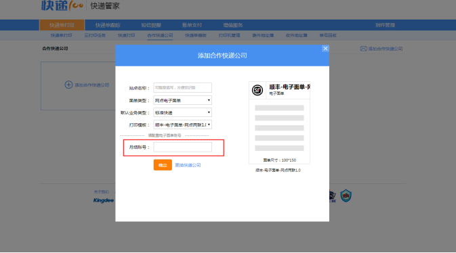Screen dimensions: 456x253
Task: Click the 面单尺寸：100*150 text
Action: [279, 160]
